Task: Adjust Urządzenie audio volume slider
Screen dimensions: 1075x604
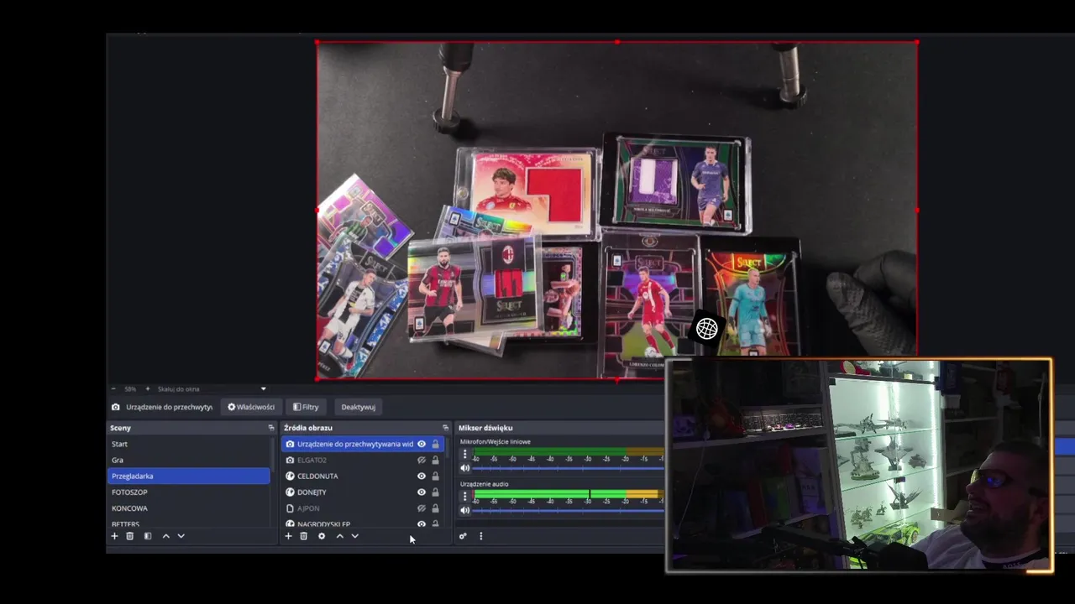Action: click(568, 510)
